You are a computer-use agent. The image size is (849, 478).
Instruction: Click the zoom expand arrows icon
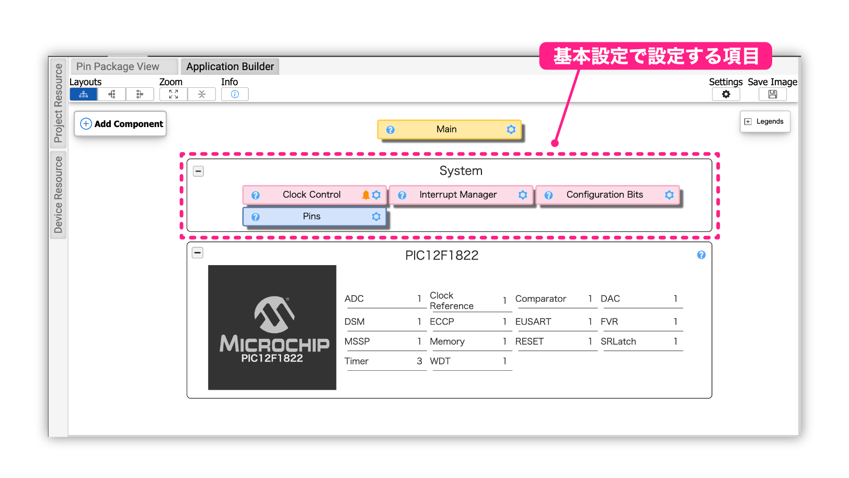(174, 94)
